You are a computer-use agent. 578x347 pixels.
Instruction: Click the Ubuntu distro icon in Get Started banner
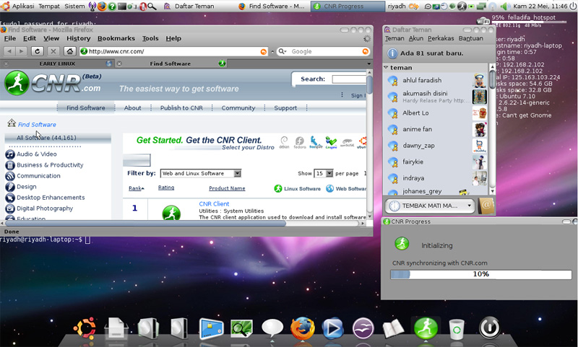point(363,141)
